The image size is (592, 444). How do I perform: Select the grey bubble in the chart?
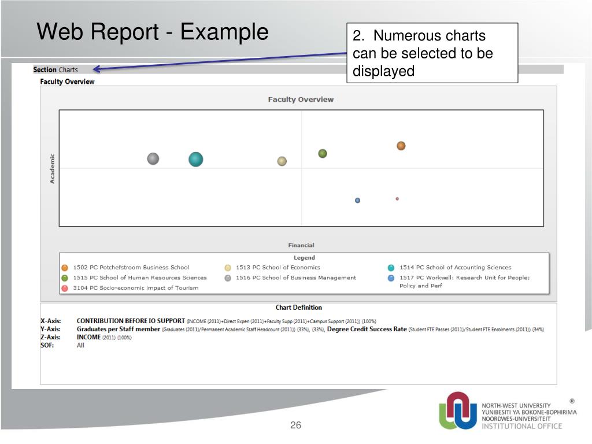point(153,158)
